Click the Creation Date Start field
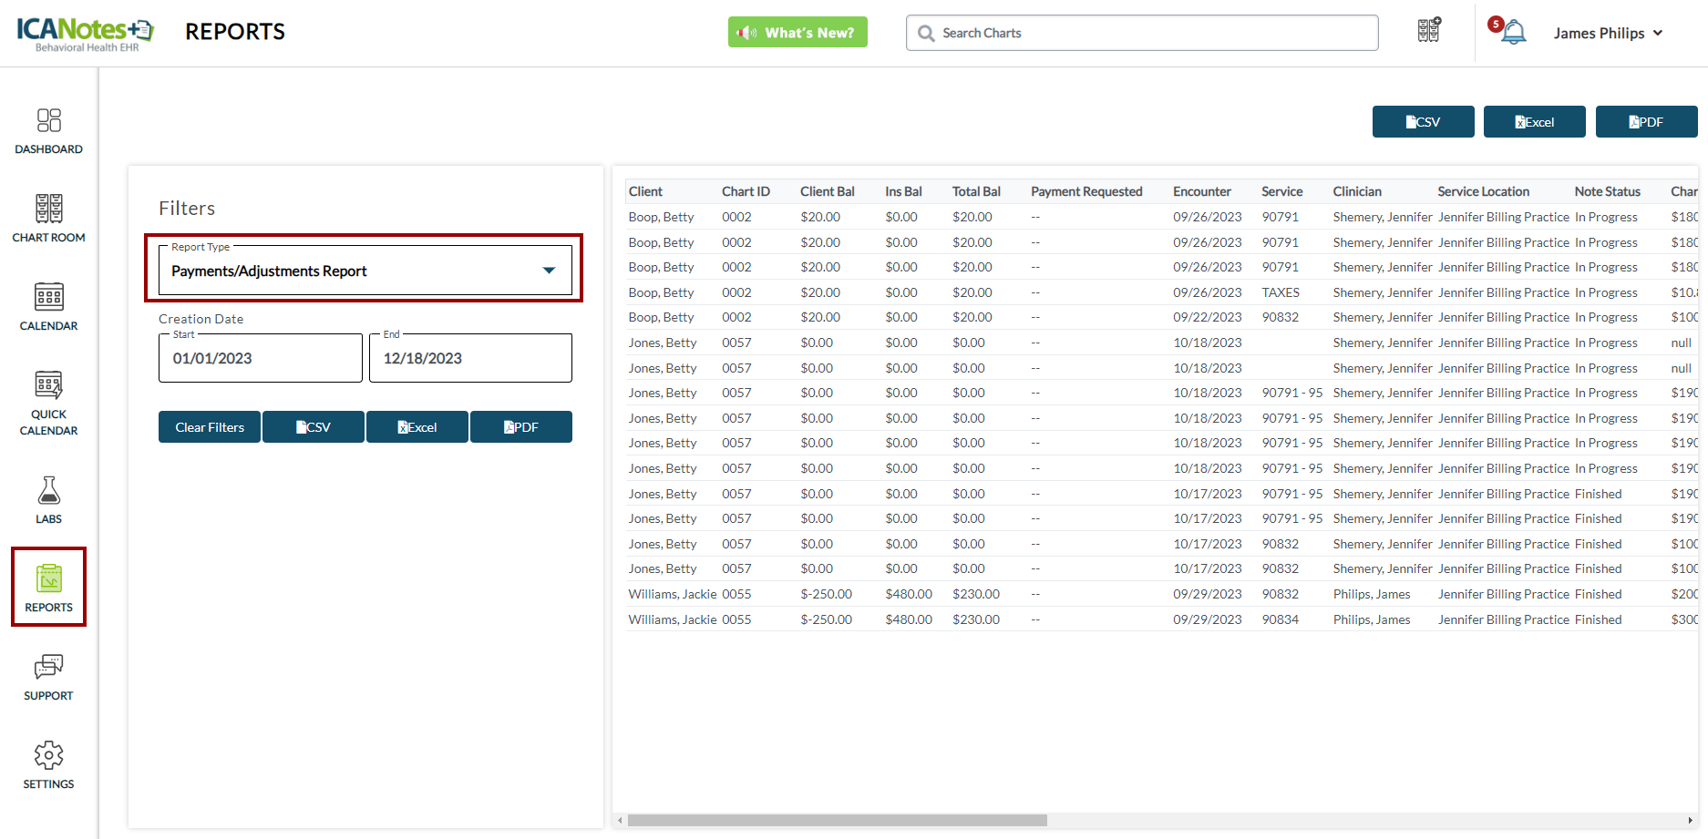 tap(261, 358)
